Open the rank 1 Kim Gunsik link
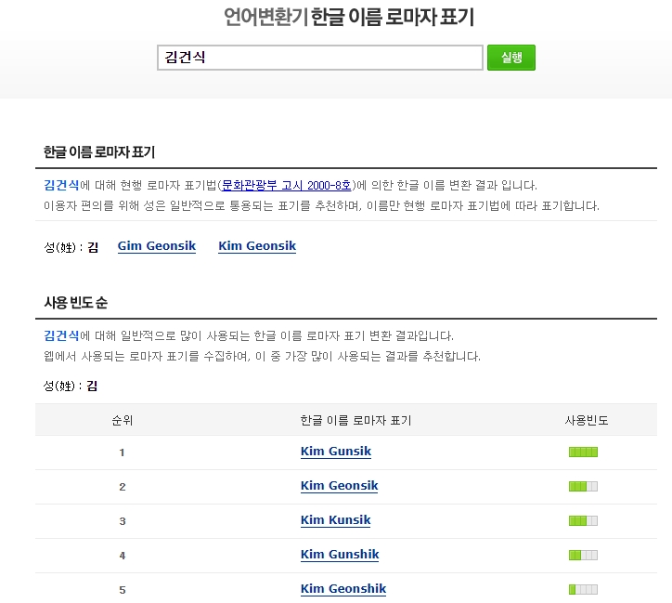This screenshot has height=603, width=672. tap(336, 452)
